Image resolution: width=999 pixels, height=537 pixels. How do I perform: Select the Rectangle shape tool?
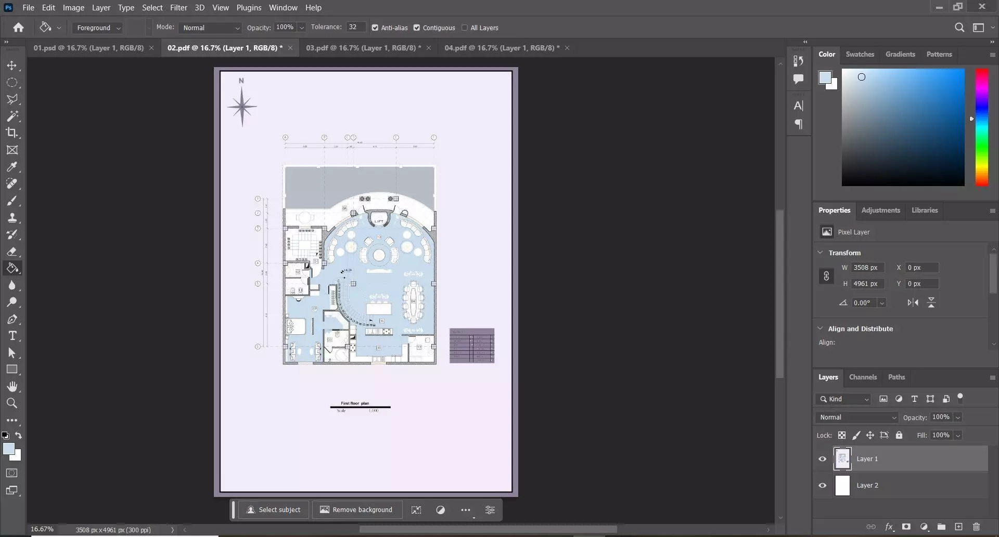12,370
